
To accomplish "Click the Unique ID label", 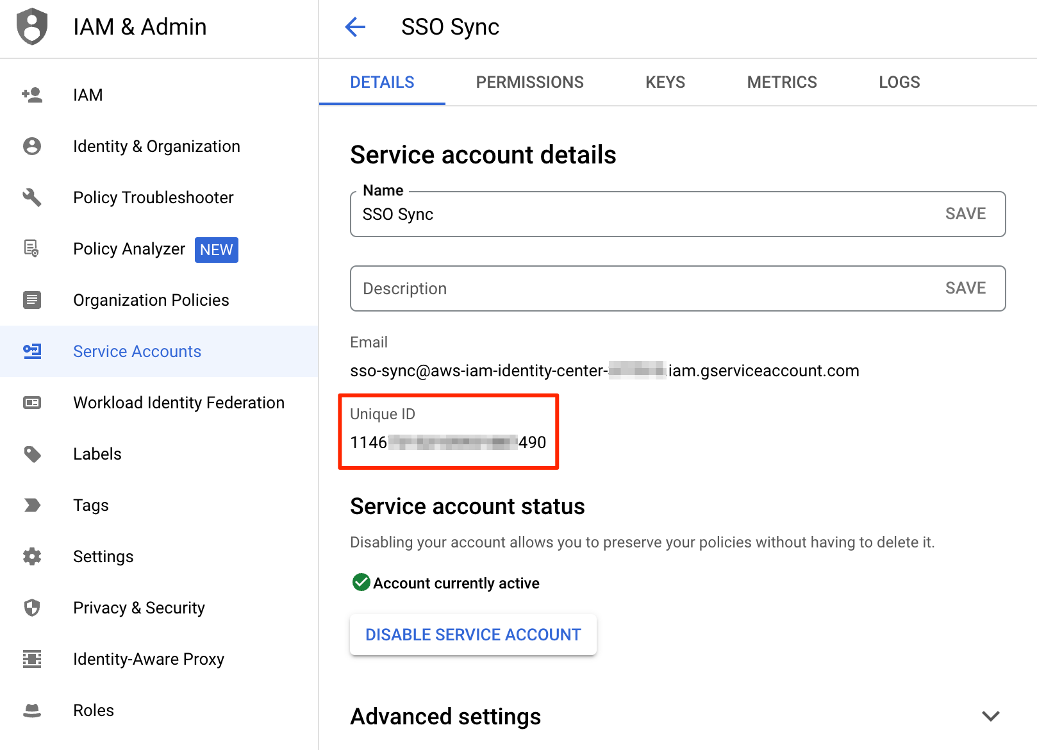I will (x=383, y=414).
